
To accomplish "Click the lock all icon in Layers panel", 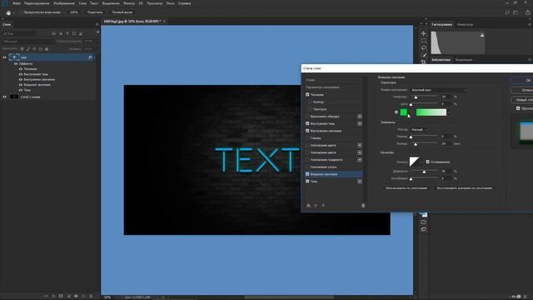I will pos(47,49).
